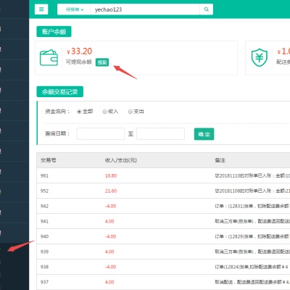Click the remark text in row 961
Screen dimensions: 290x290
tap(252, 175)
